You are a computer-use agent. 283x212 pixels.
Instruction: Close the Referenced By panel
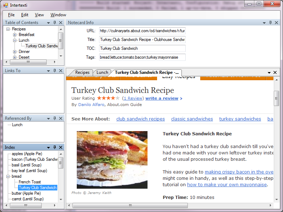tap(60, 118)
